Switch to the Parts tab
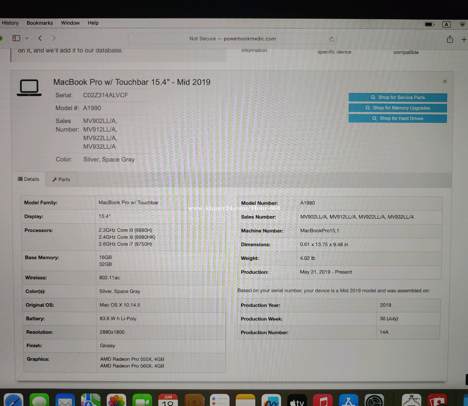Screen dimensions: 468x406 coord(61,179)
